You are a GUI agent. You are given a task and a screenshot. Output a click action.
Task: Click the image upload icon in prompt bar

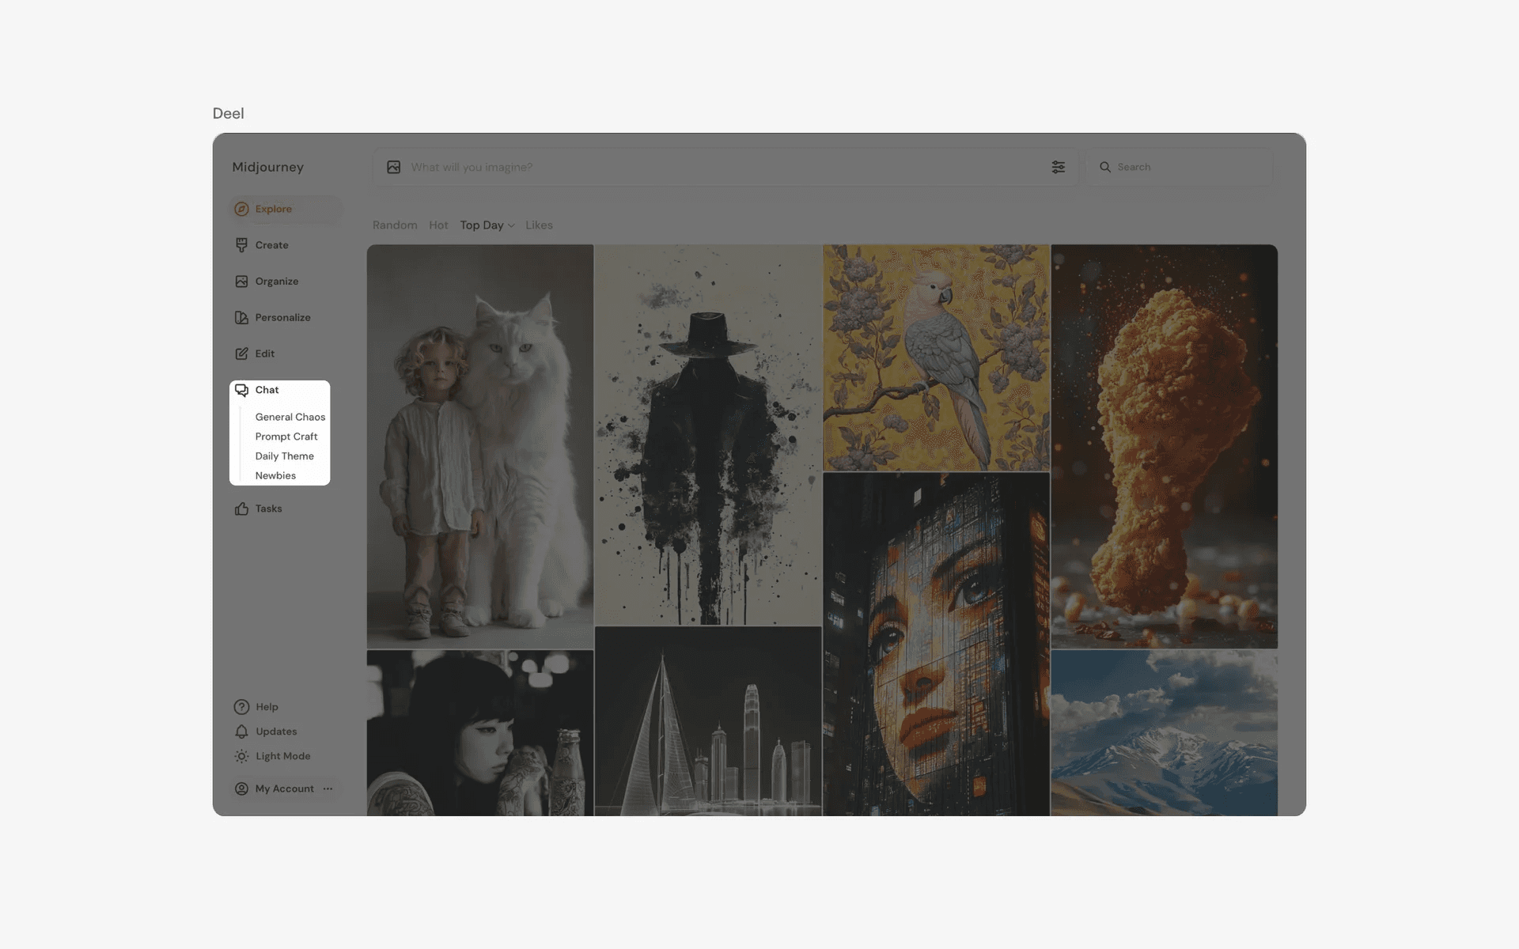pyautogui.click(x=393, y=167)
